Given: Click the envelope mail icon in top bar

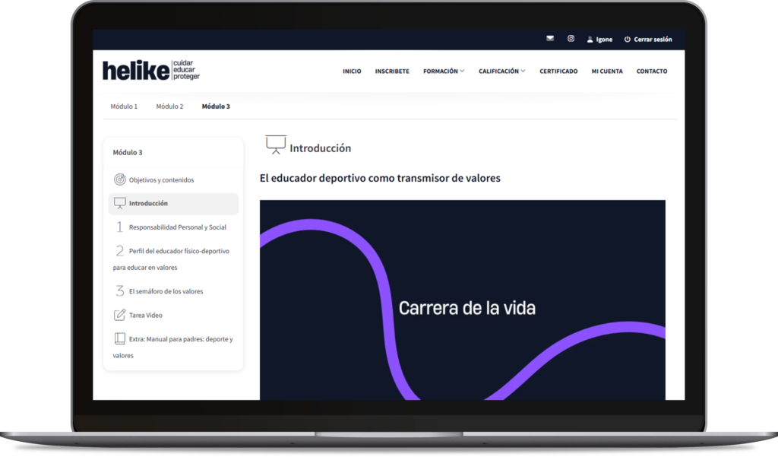Looking at the screenshot, I should point(550,39).
